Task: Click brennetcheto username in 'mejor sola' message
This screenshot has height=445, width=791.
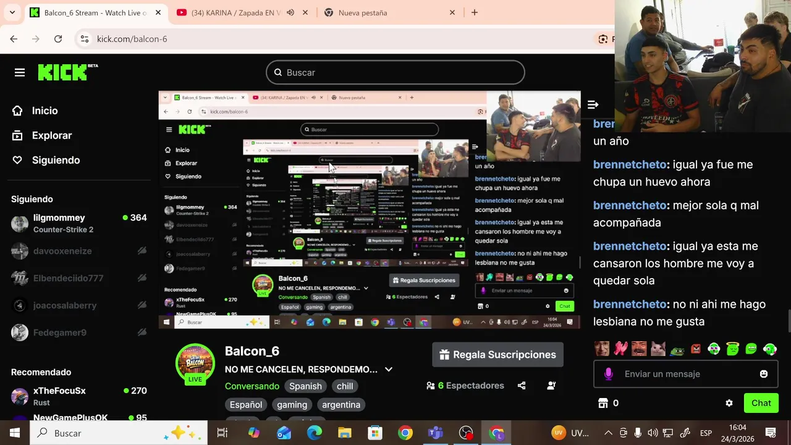Action: [x=630, y=205]
